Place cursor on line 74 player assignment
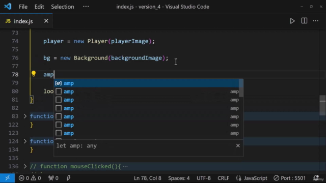 pos(99,41)
